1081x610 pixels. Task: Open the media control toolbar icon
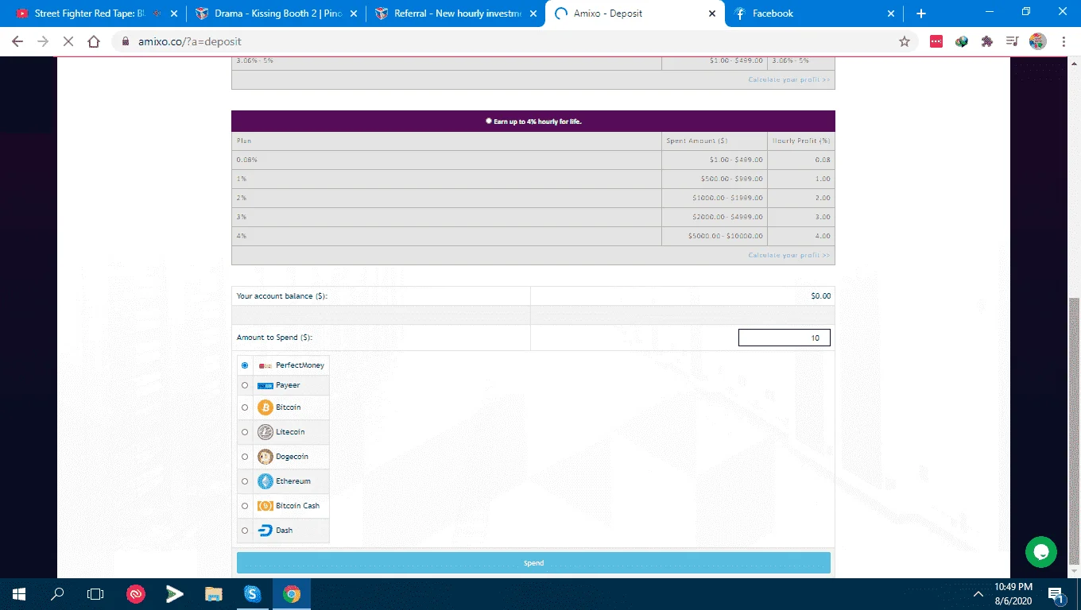point(1012,41)
